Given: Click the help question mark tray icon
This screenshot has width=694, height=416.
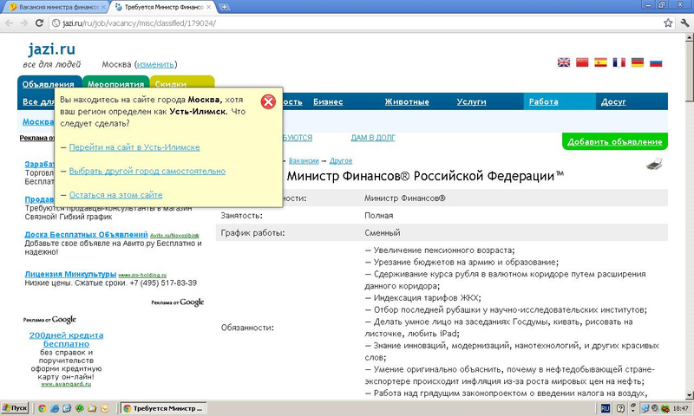Looking at the screenshot, I should coord(620,408).
